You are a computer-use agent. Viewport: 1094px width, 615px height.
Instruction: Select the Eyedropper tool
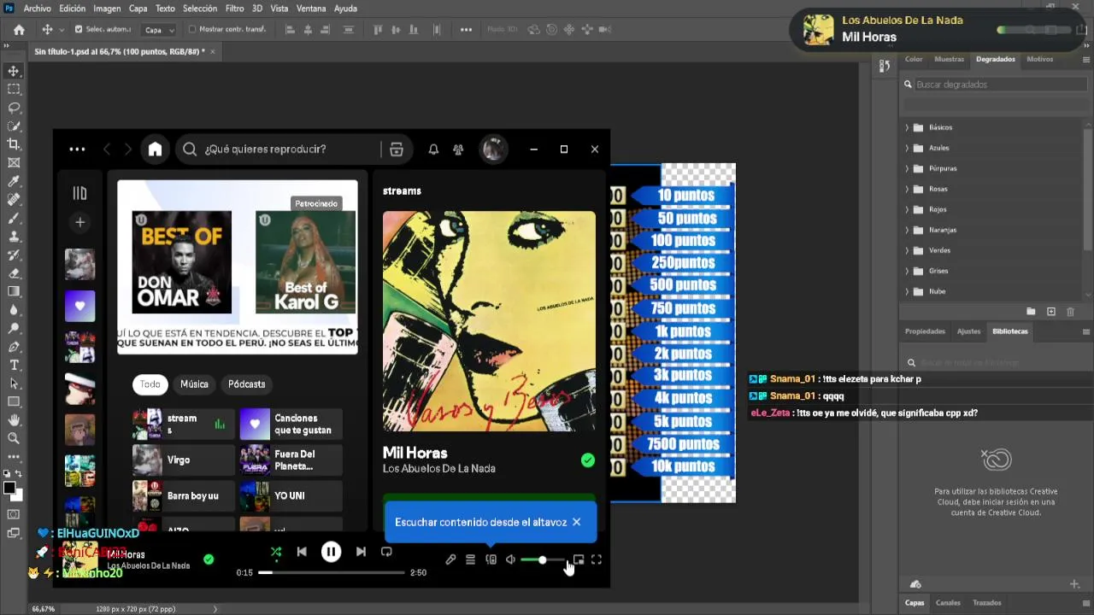(x=14, y=181)
